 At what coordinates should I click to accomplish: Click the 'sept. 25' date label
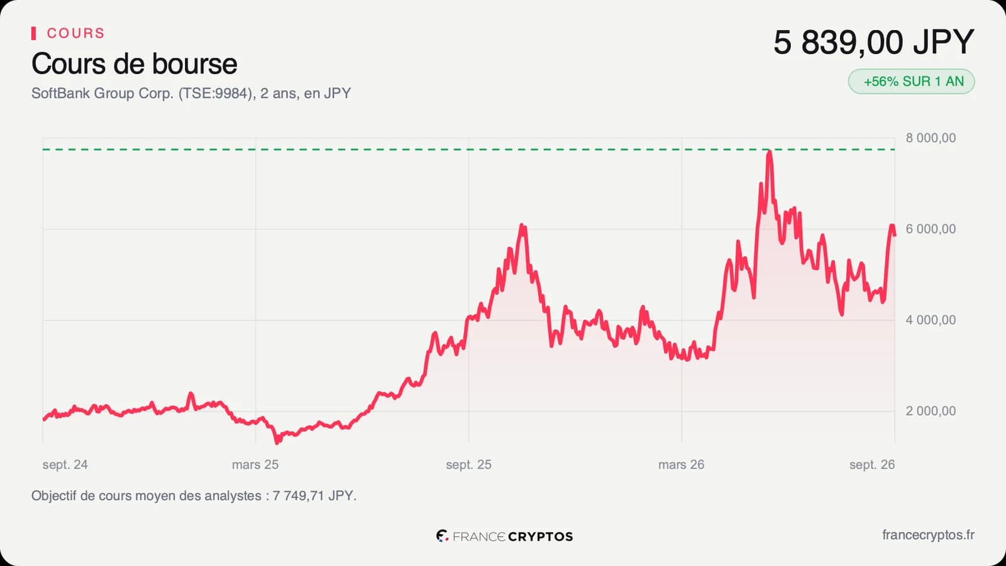tap(469, 465)
